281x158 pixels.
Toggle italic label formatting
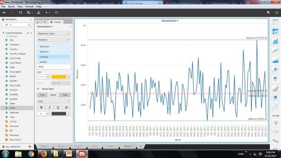[x=50, y=107]
